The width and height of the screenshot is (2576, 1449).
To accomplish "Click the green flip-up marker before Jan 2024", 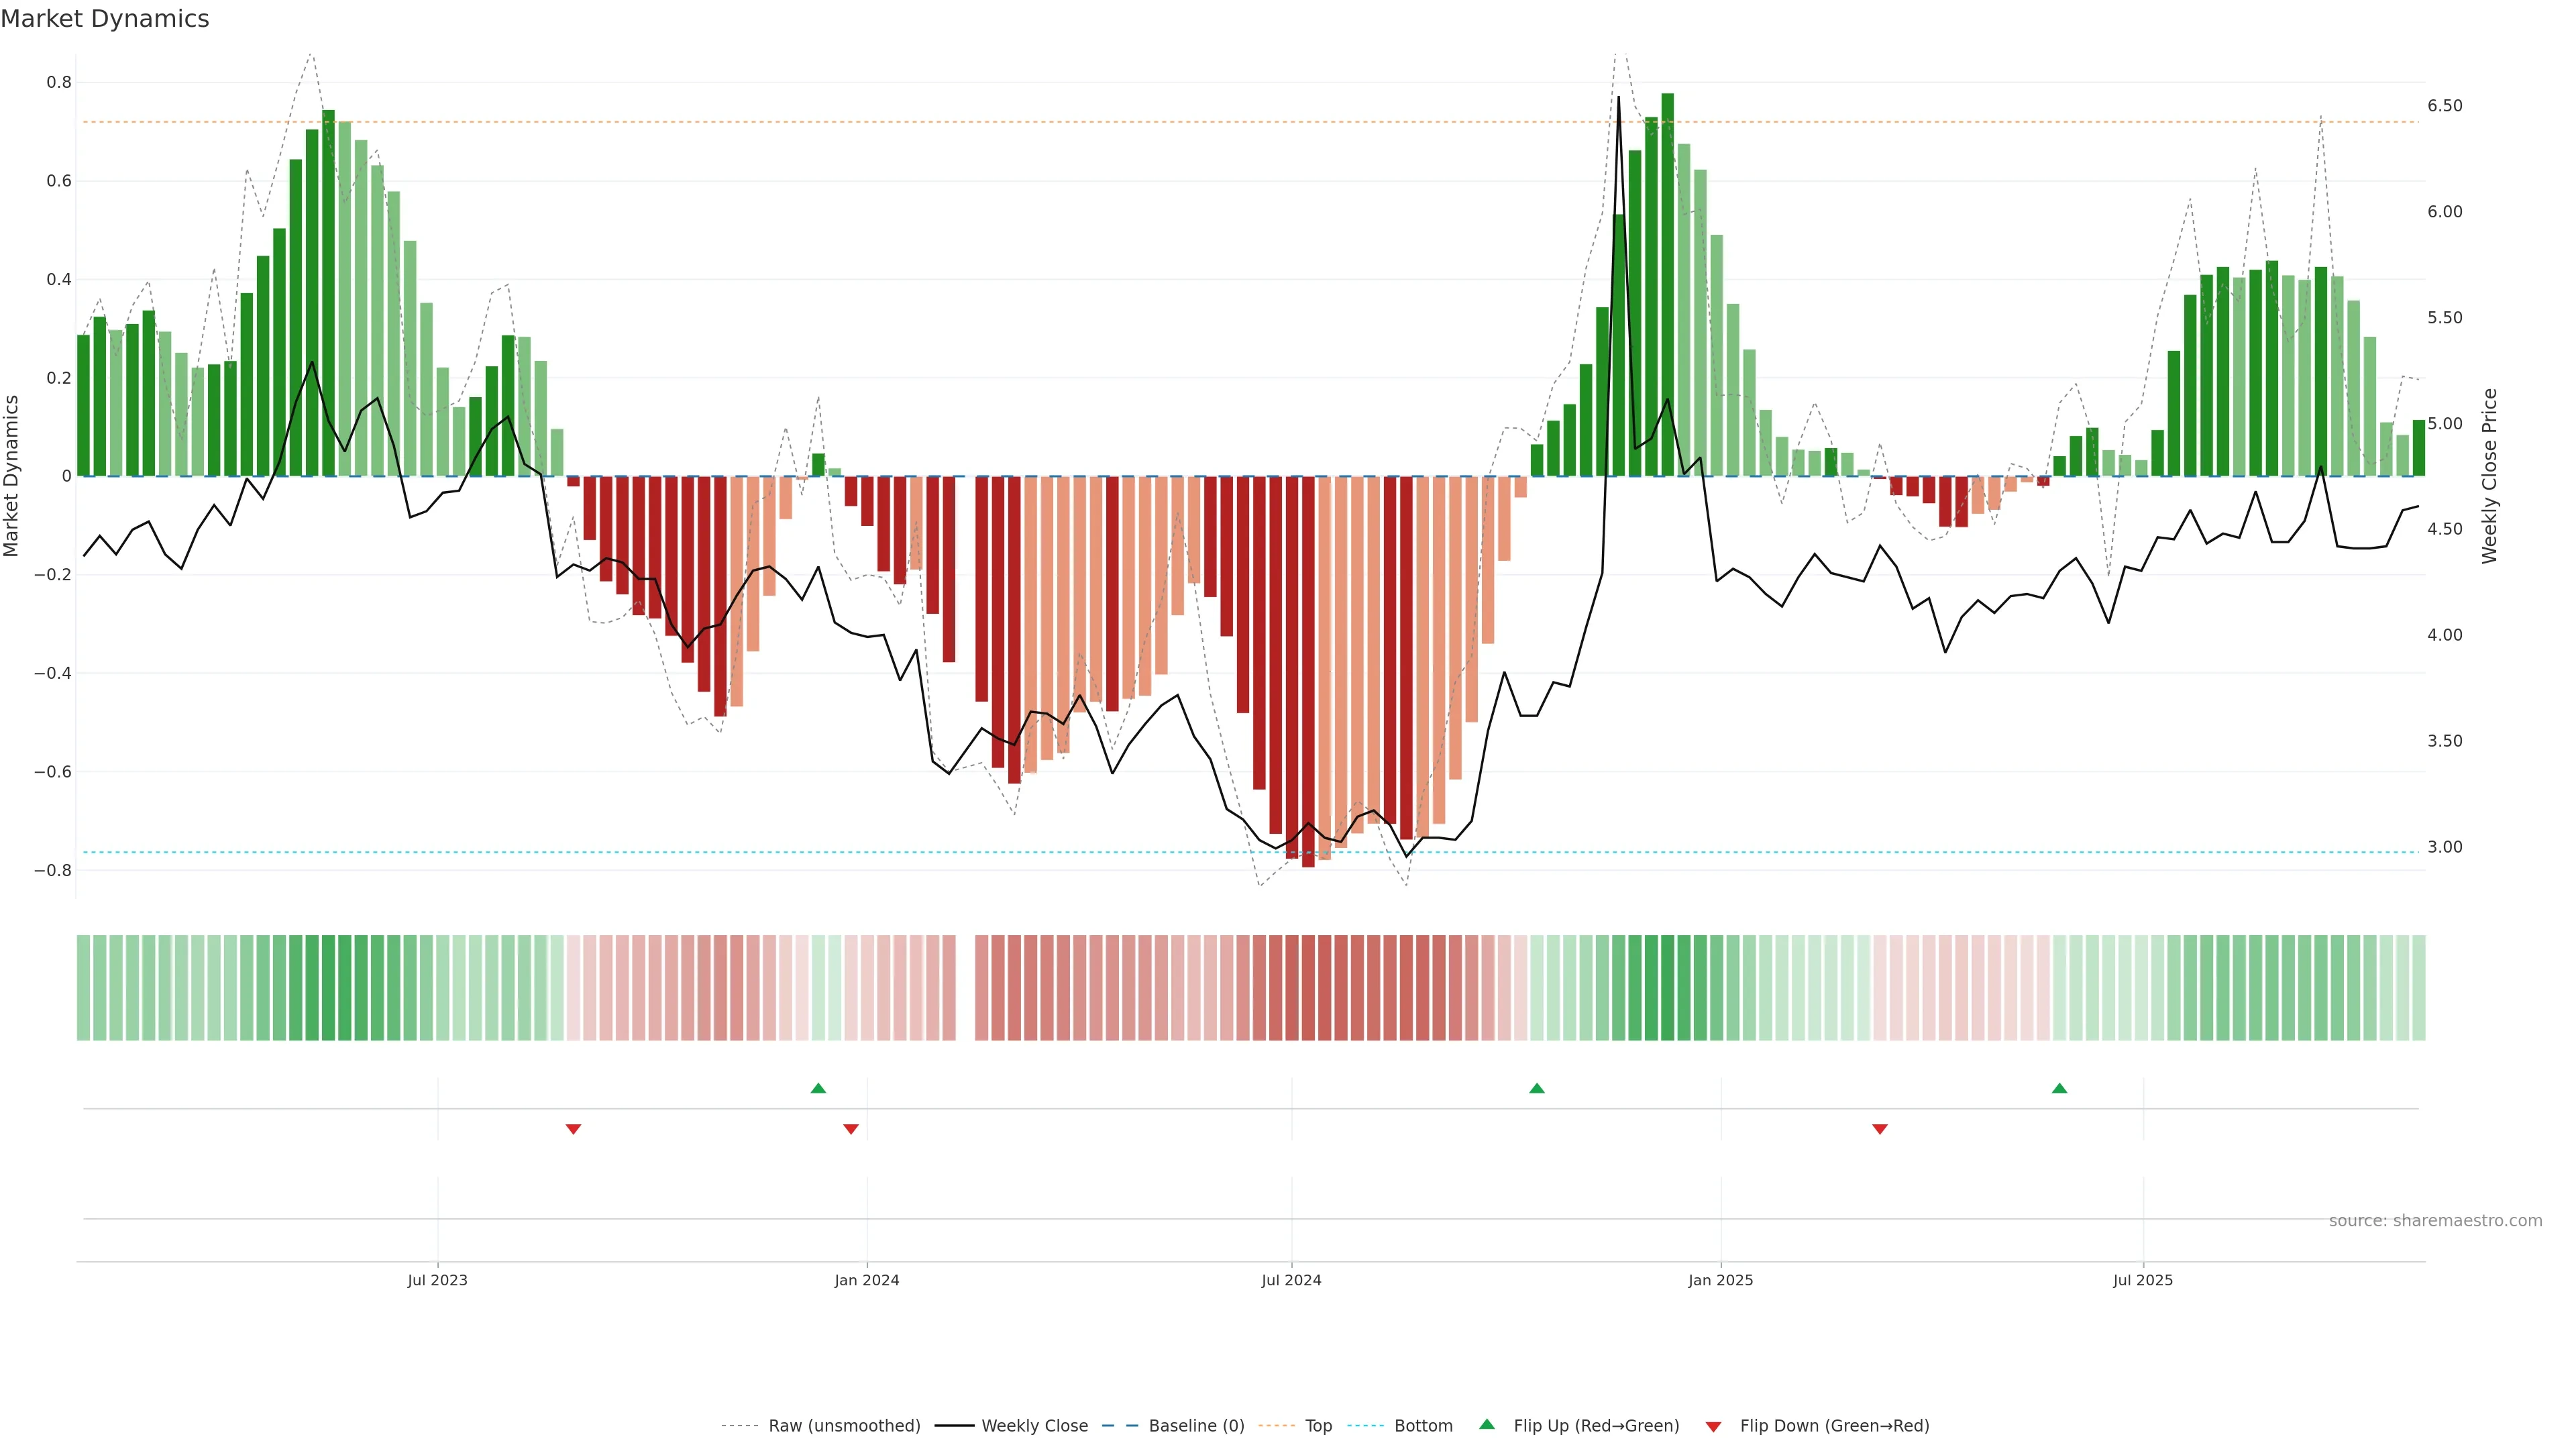I will pyautogui.click(x=818, y=1088).
